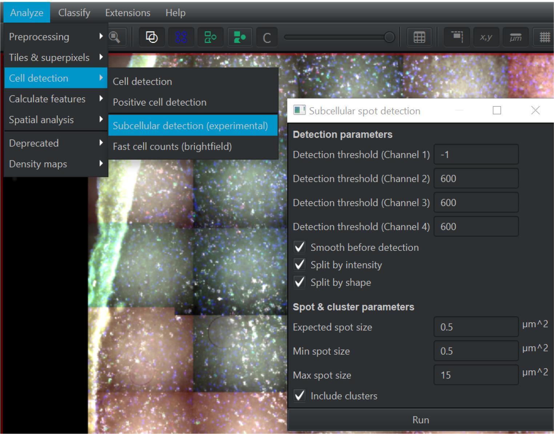Click the opacity slider handle in toolbar

tap(389, 37)
